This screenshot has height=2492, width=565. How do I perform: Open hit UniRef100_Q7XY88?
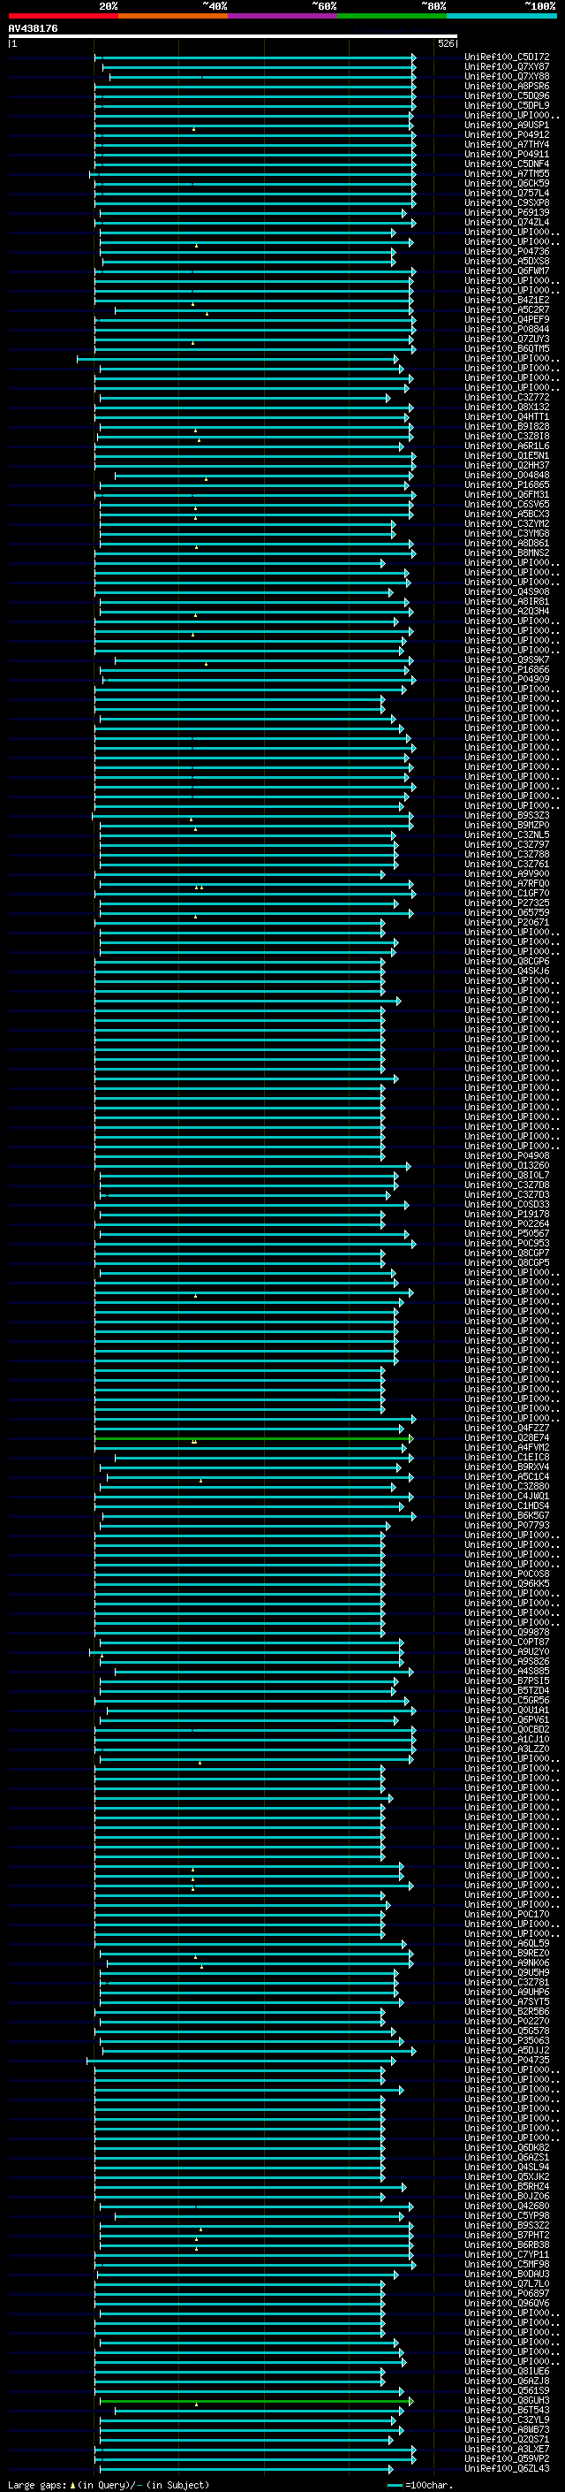507,76
